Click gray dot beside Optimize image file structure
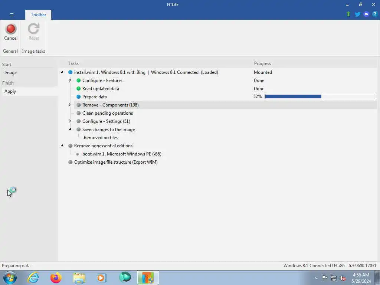Image resolution: width=380 pixels, height=285 pixels. pos(70,162)
